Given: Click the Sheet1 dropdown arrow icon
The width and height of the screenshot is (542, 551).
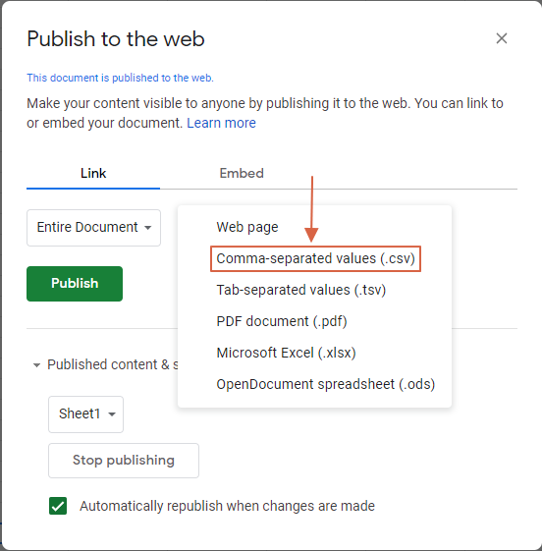Looking at the screenshot, I should [x=112, y=414].
